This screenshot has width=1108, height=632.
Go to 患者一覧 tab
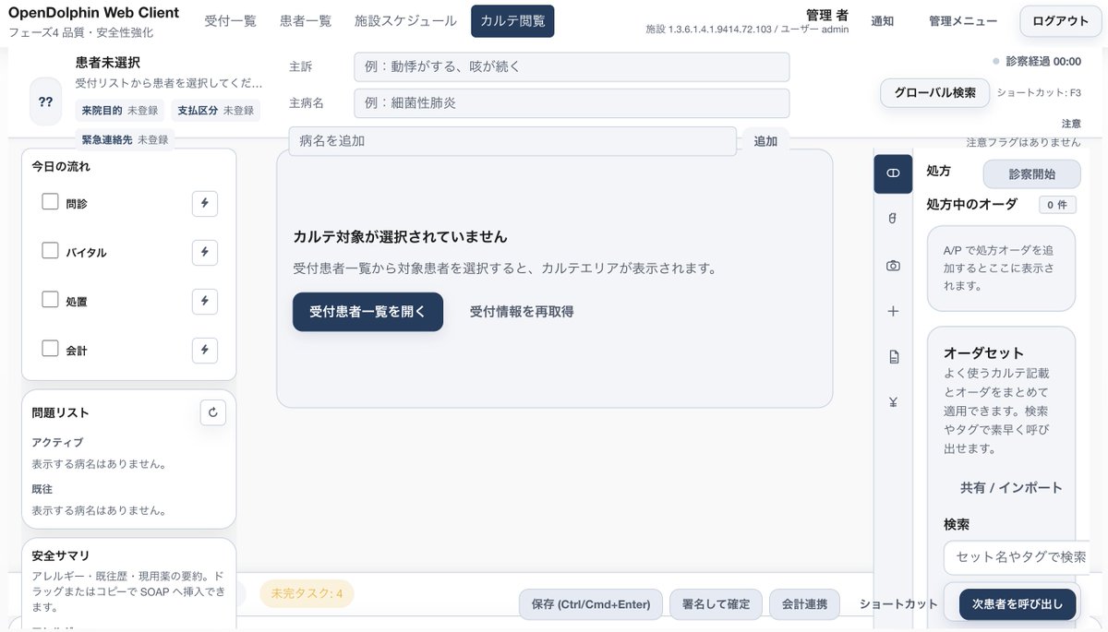(306, 20)
